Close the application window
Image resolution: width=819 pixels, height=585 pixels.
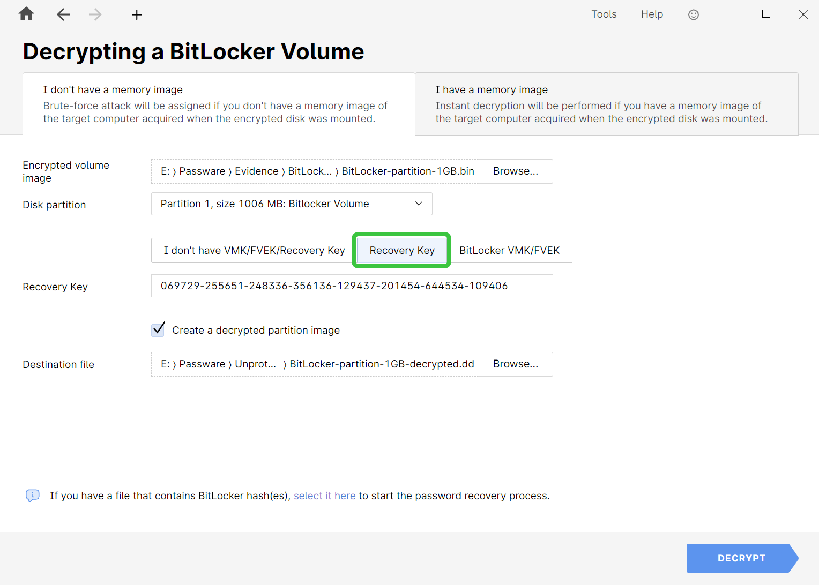coord(802,14)
